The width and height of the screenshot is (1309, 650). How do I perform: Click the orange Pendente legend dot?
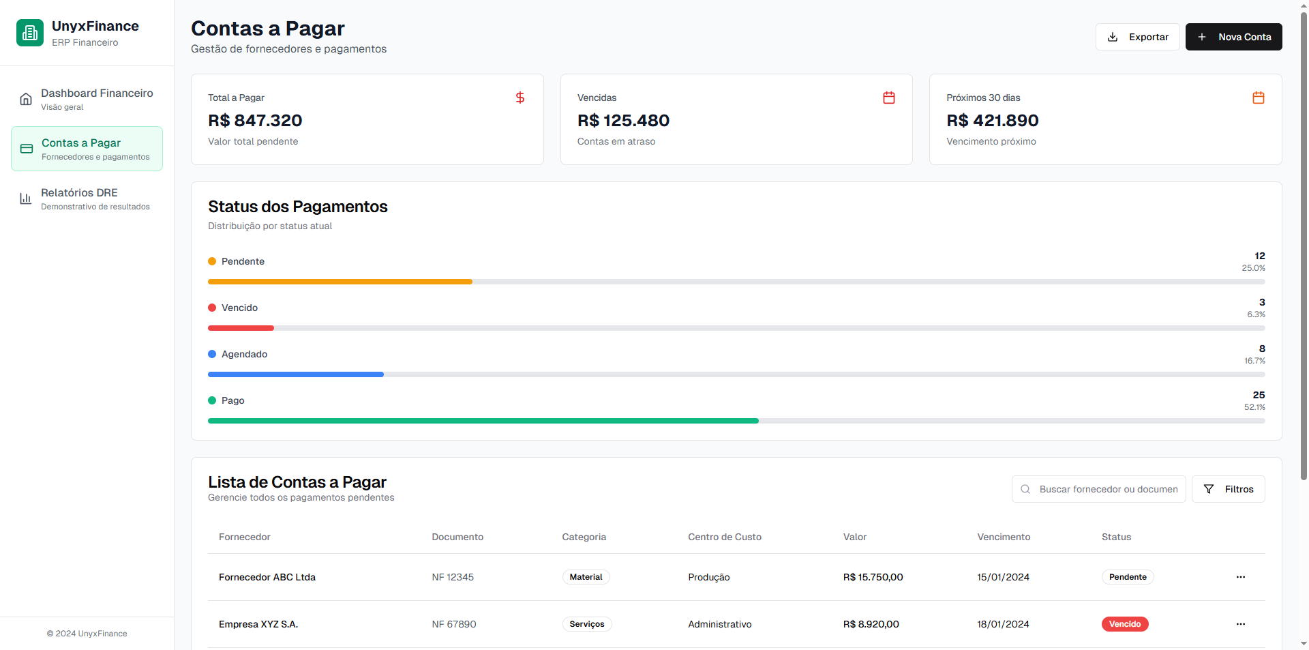[x=212, y=261]
